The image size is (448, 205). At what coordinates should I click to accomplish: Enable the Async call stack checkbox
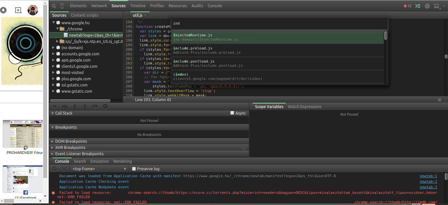point(232,113)
